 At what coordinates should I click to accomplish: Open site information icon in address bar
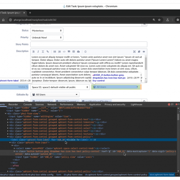pos(10,20)
